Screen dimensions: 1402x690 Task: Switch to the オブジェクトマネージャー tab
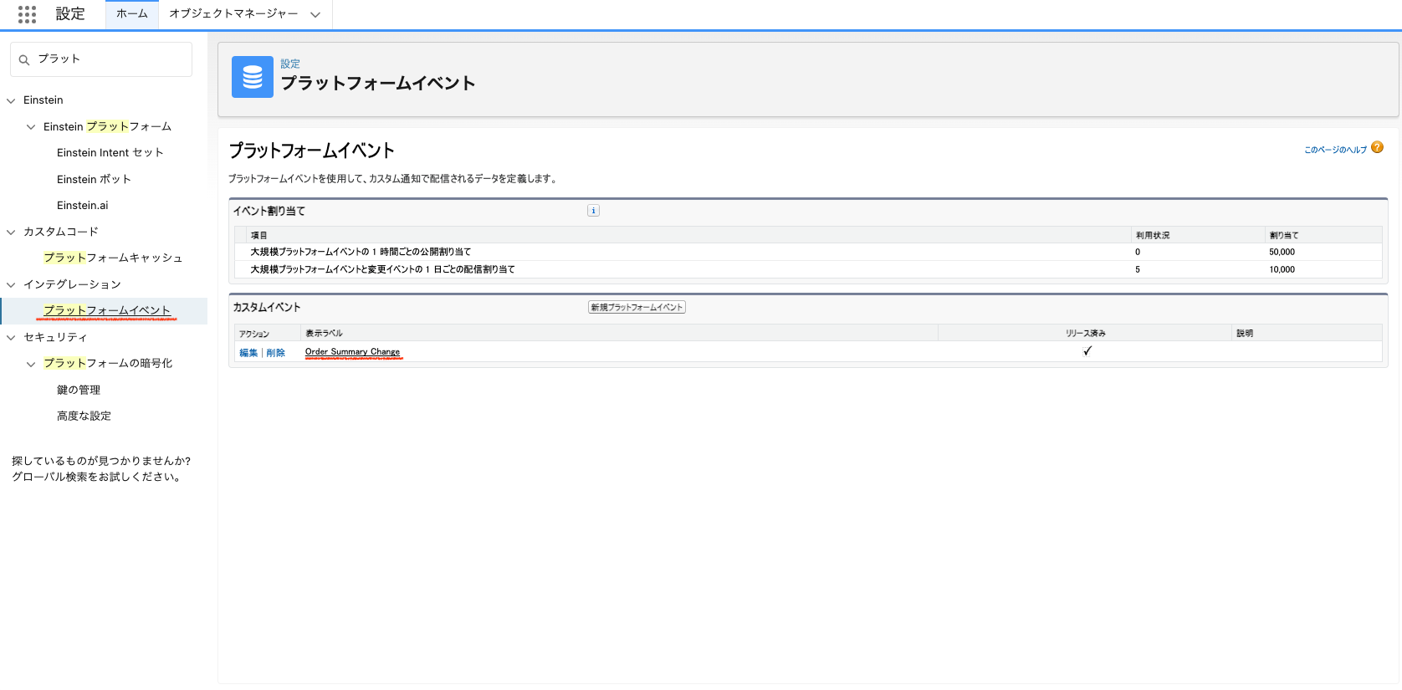(233, 14)
